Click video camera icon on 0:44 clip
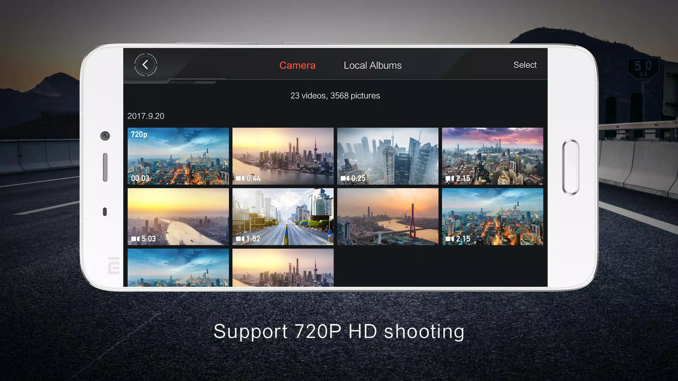Viewport: 678px width, 381px height. tap(240, 179)
